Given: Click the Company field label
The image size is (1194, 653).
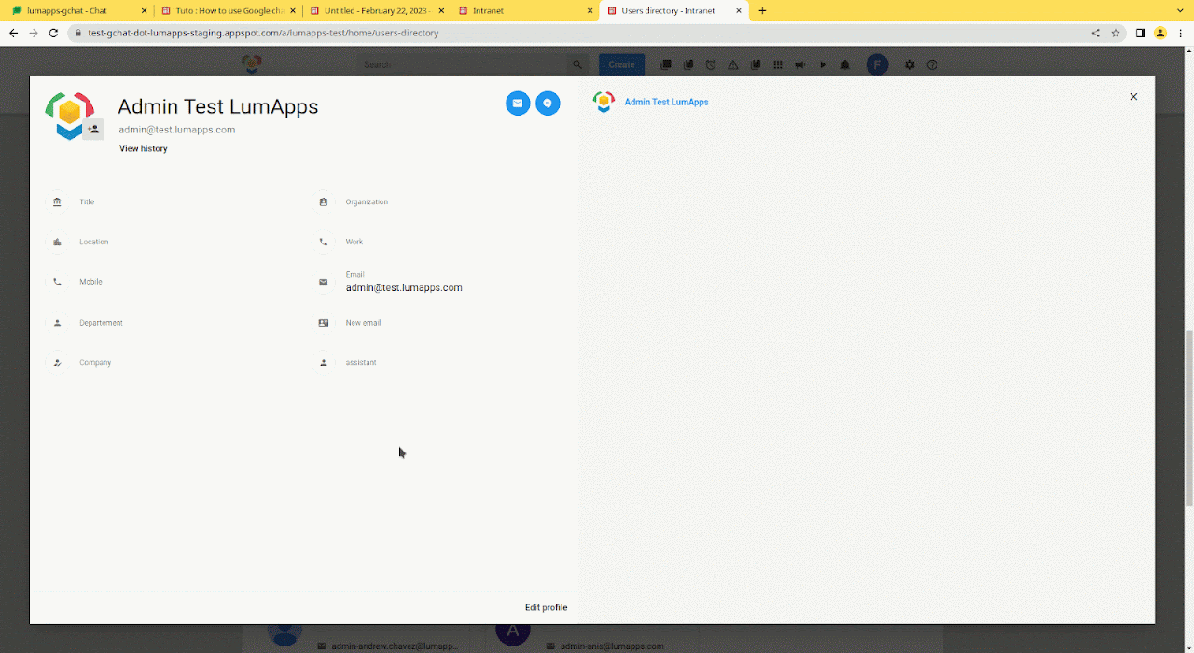Looking at the screenshot, I should point(95,362).
